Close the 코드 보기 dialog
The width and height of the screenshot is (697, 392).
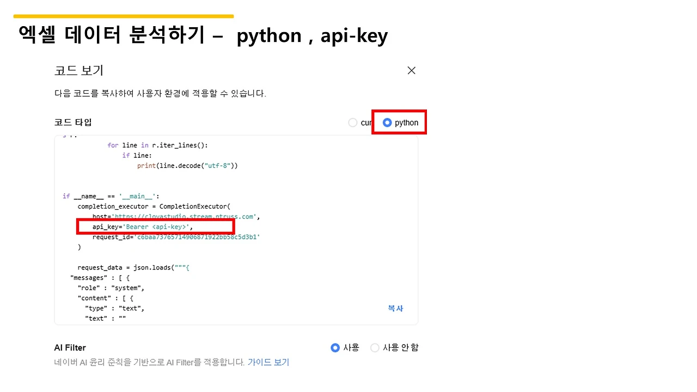[411, 70]
